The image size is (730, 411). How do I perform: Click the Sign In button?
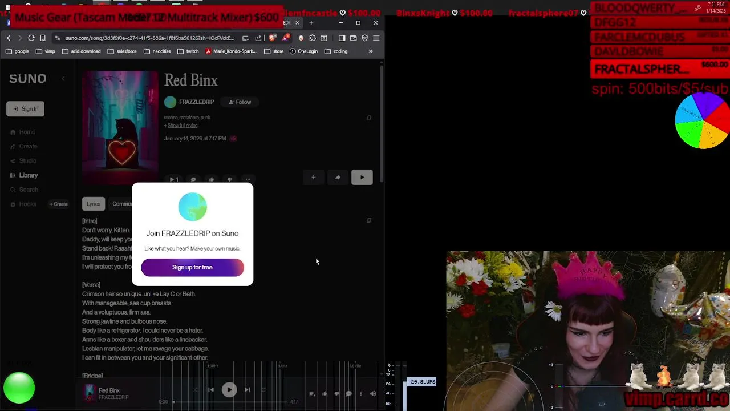coord(25,109)
